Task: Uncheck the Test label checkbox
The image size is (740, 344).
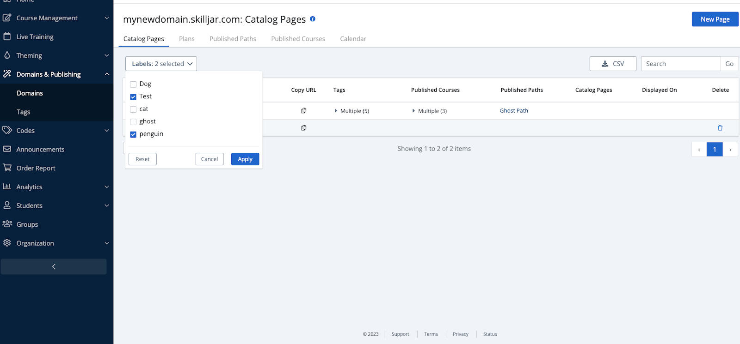Action: (x=133, y=97)
